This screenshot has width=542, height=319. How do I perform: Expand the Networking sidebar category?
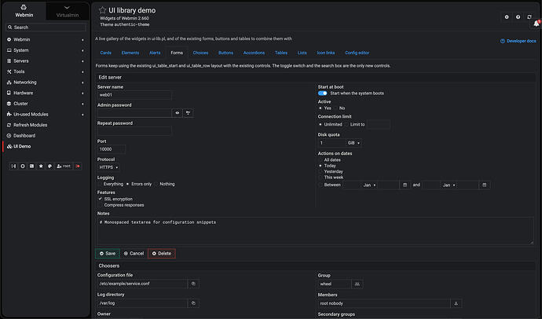(46, 82)
